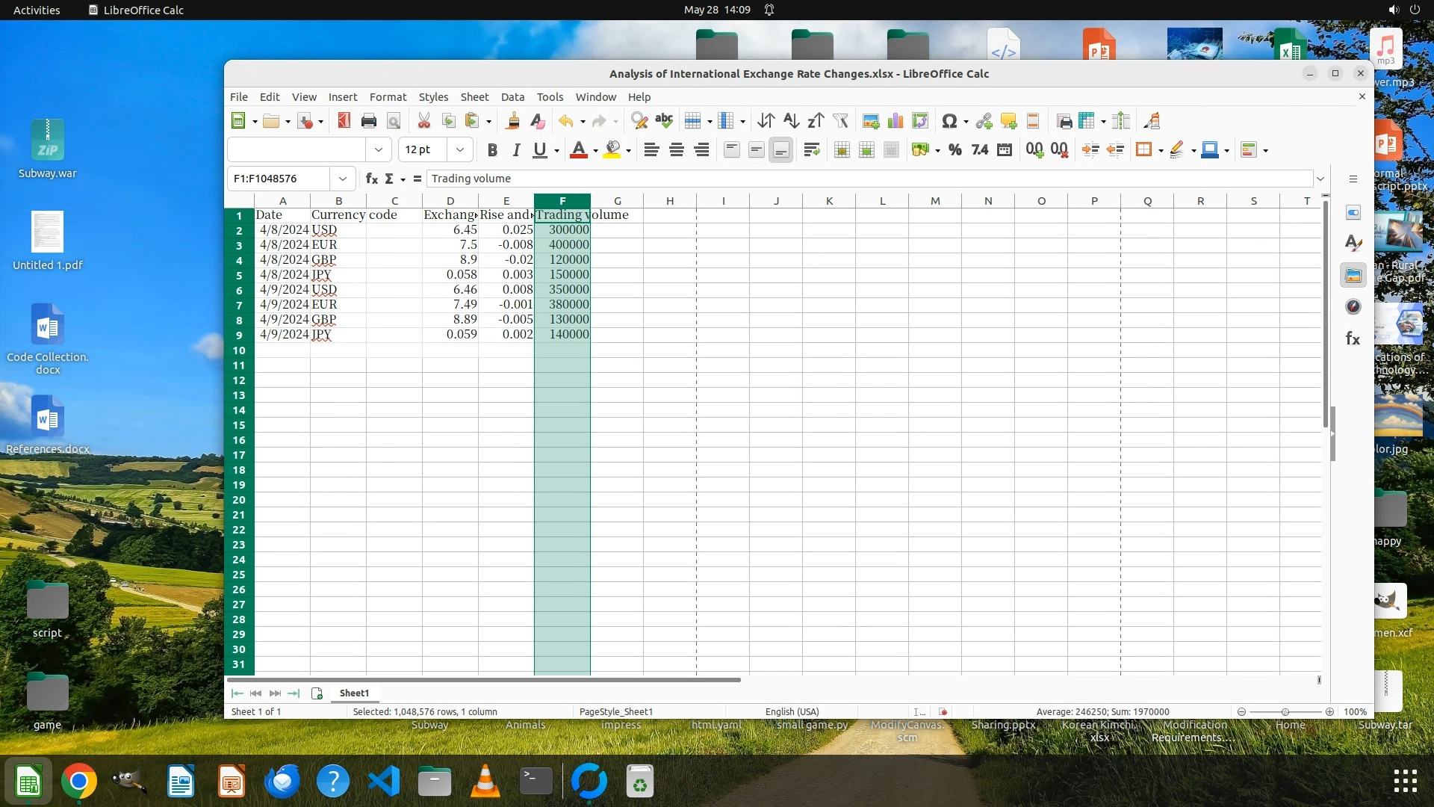This screenshot has width=1434, height=807.
Task: Click the Insert Chart icon
Action: (x=895, y=121)
